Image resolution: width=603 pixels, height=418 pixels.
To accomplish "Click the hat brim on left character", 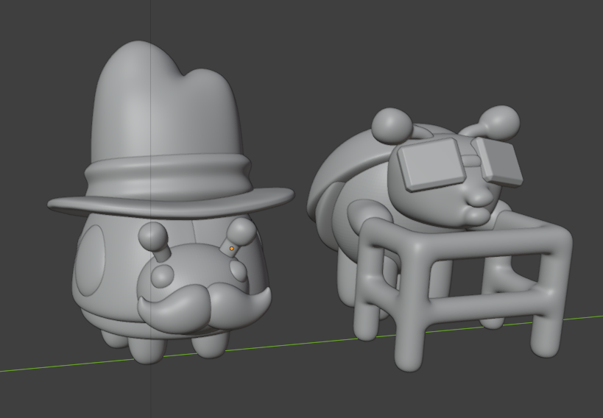I will 171,202.
